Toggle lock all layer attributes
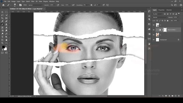The width and height of the screenshot is (183, 103). pos(168,21)
